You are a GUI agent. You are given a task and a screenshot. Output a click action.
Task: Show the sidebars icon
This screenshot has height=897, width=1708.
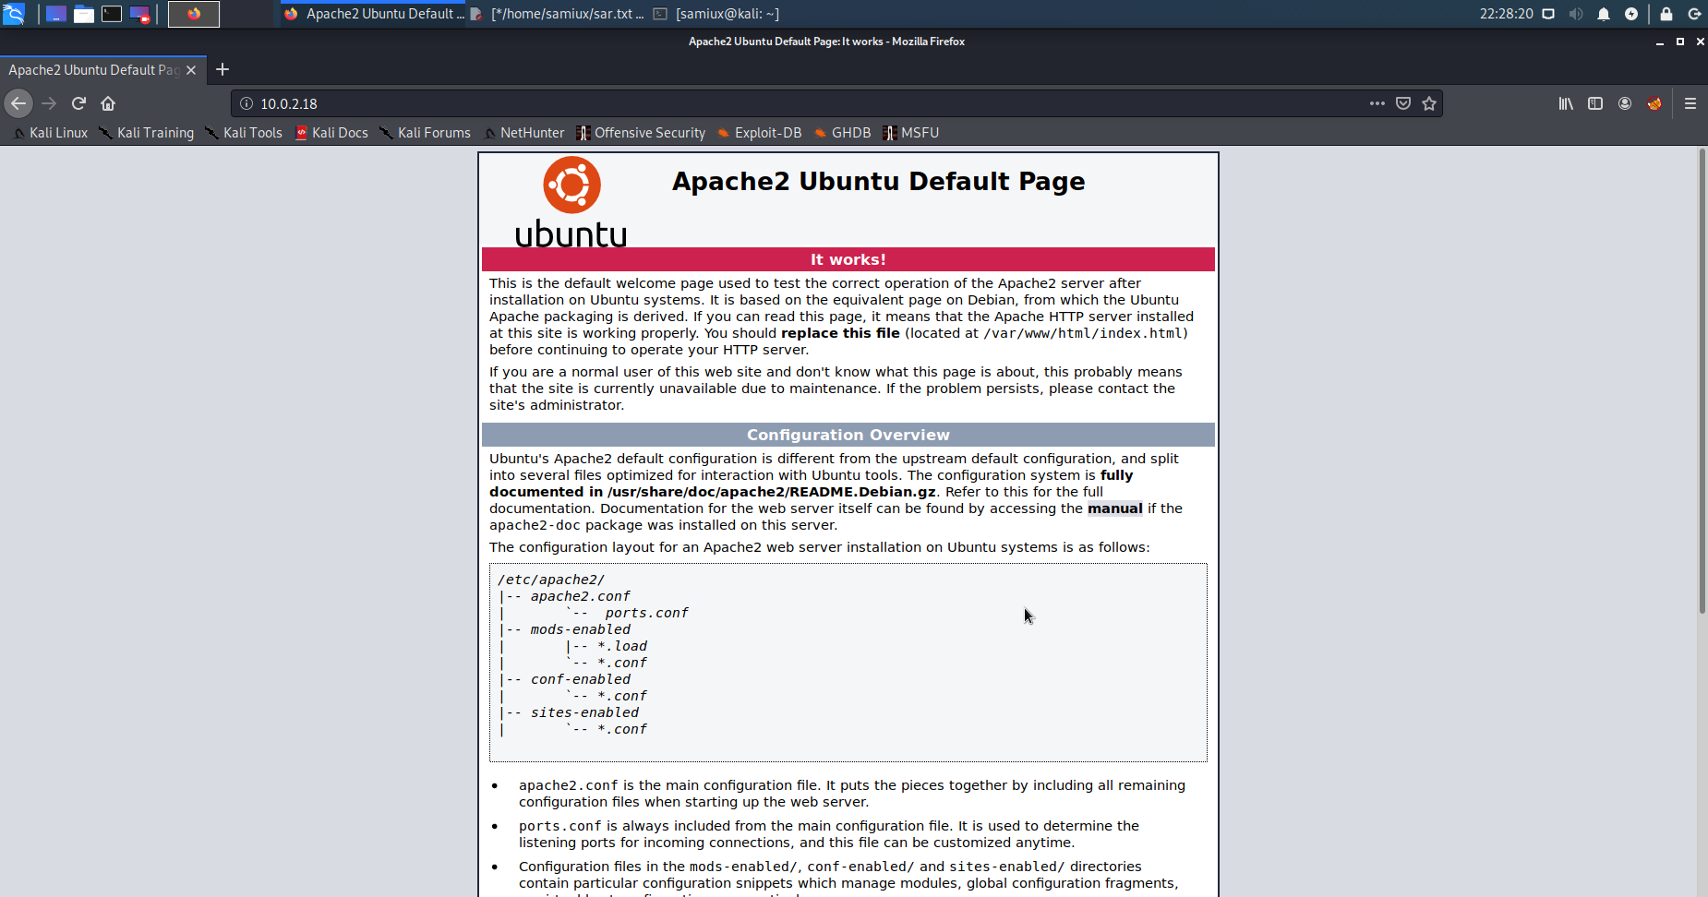pos(1595,103)
